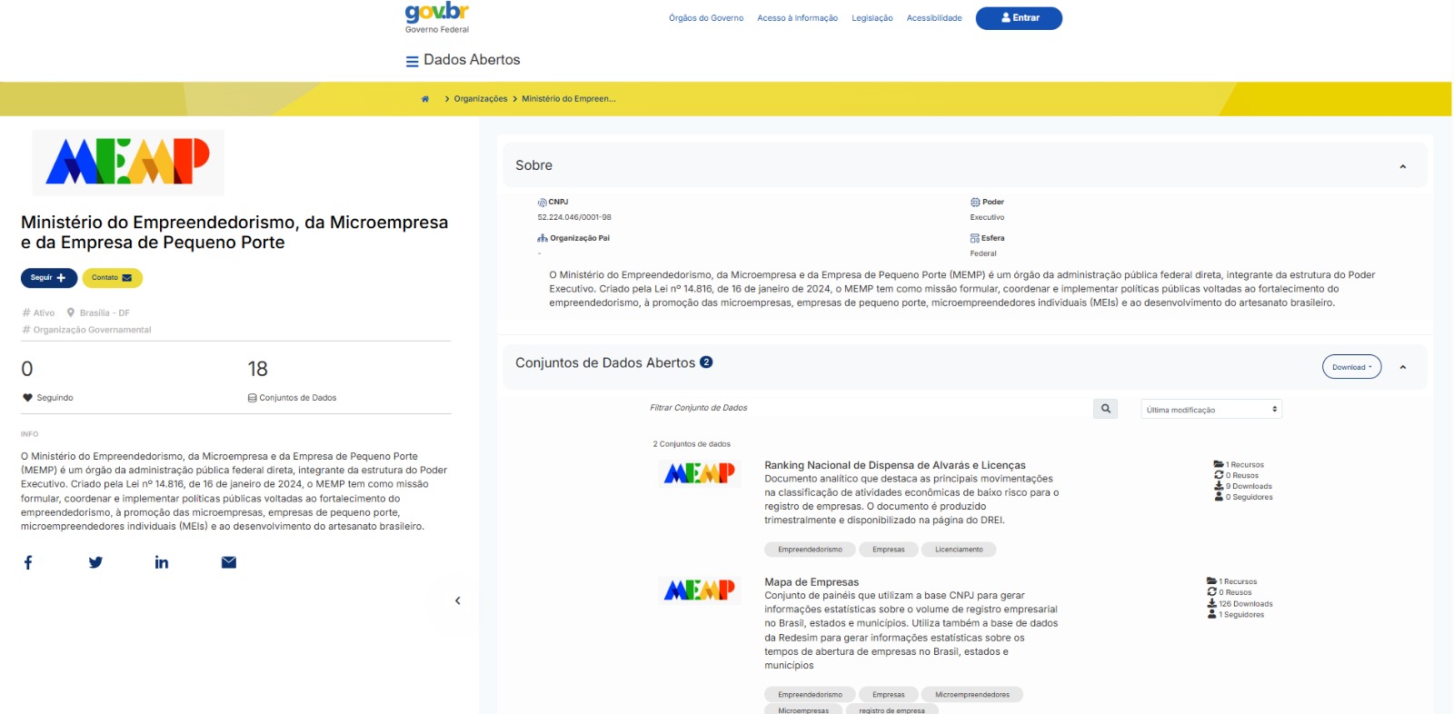
Task: Click the dataset filter search icon
Action: click(1106, 409)
